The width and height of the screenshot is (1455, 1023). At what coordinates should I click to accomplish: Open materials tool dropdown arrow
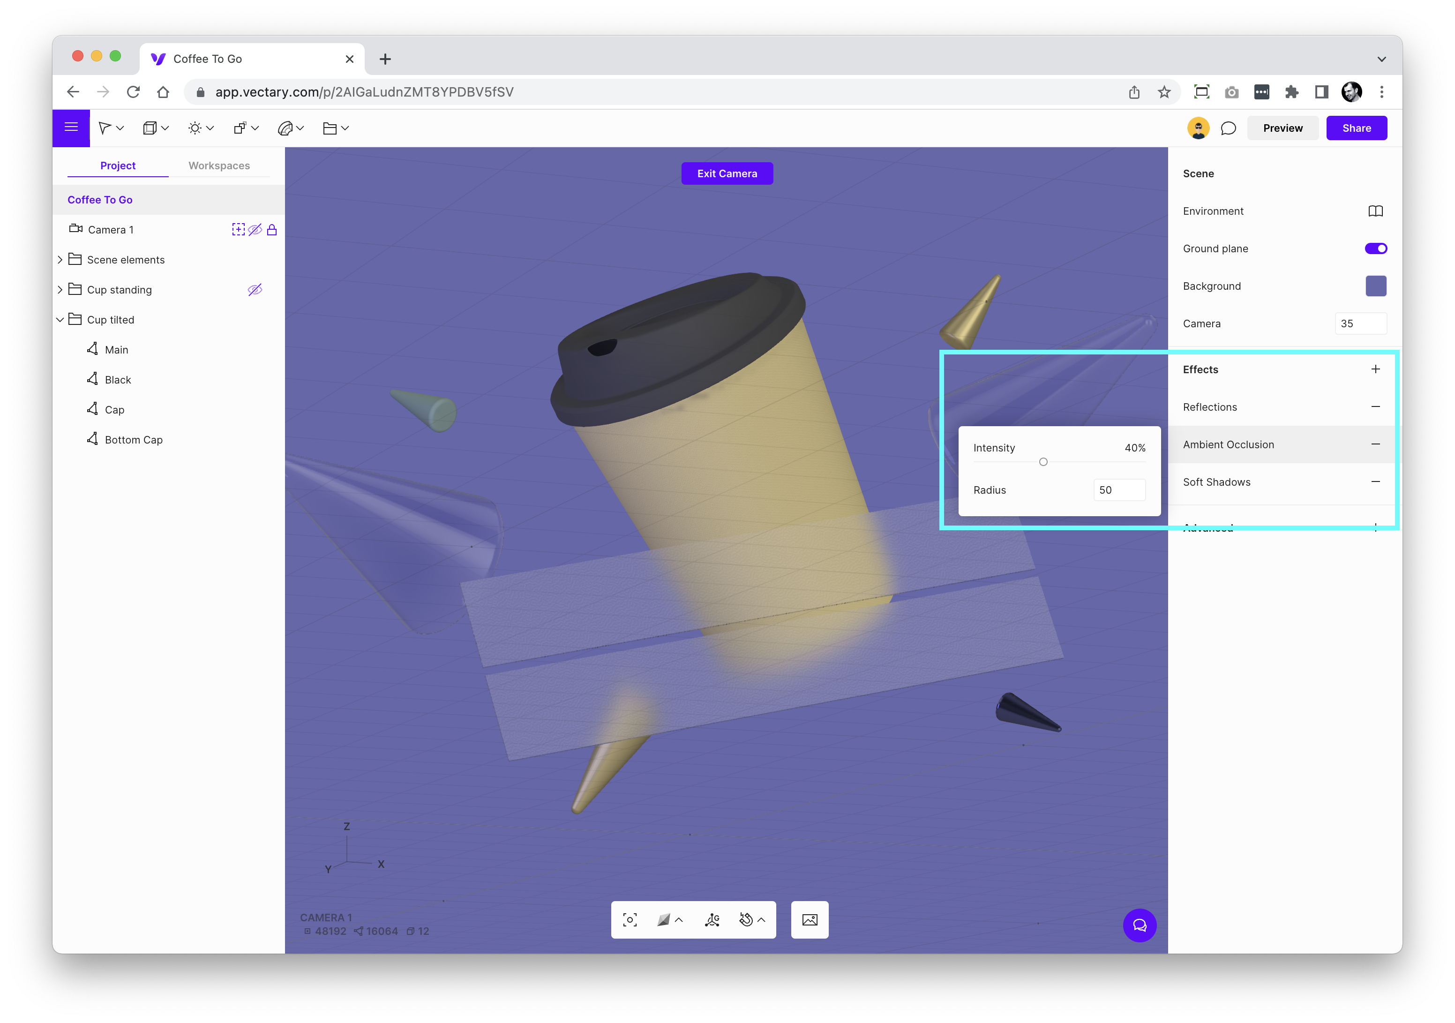(300, 128)
